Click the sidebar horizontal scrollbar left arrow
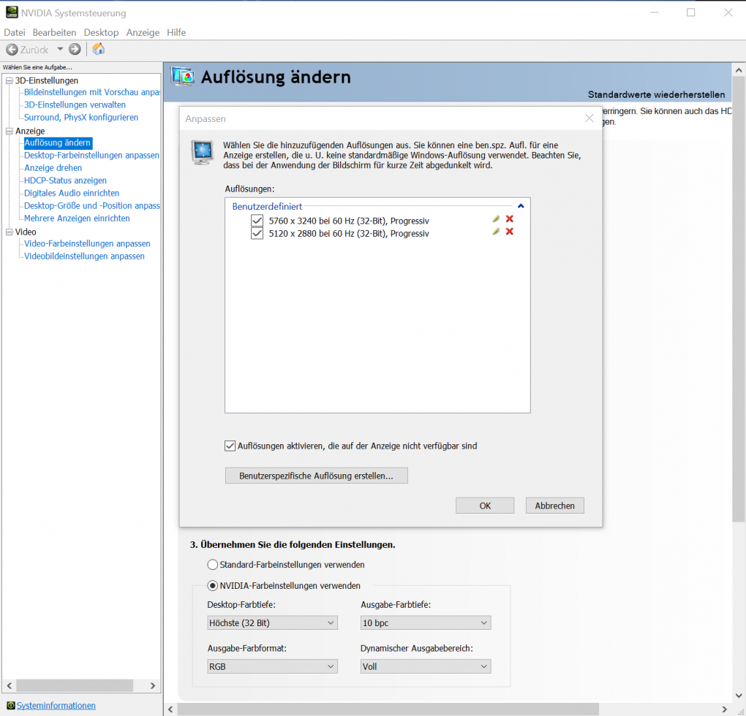Screen dimensions: 746x716 tap(10, 685)
